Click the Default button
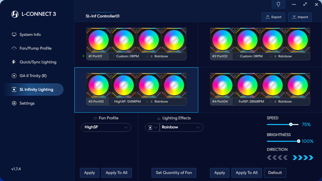The image size is (322, 181). click(x=275, y=173)
